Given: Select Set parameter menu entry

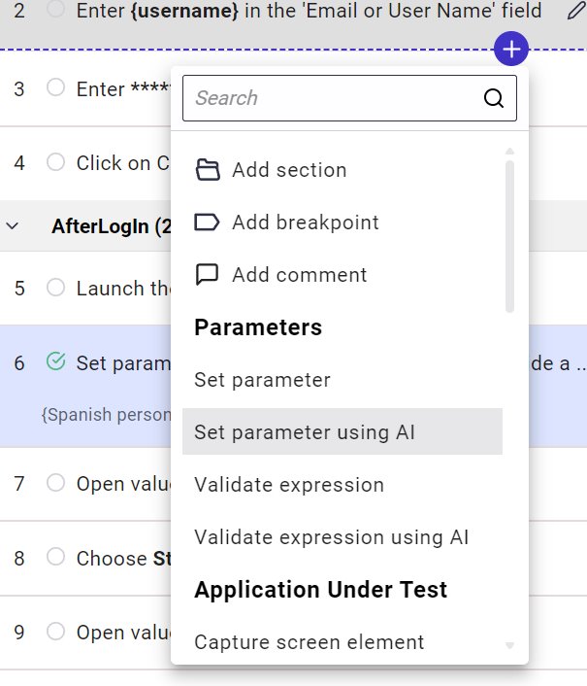Looking at the screenshot, I should [342, 379].
